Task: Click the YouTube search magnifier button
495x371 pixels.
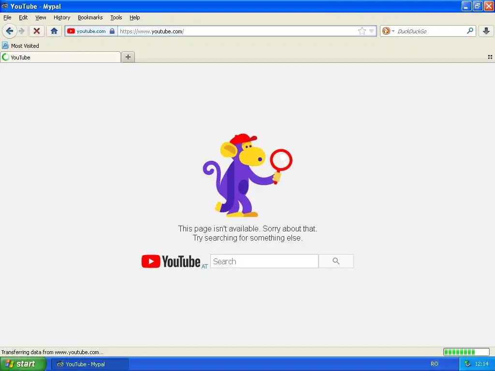Action: coord(336,261)
